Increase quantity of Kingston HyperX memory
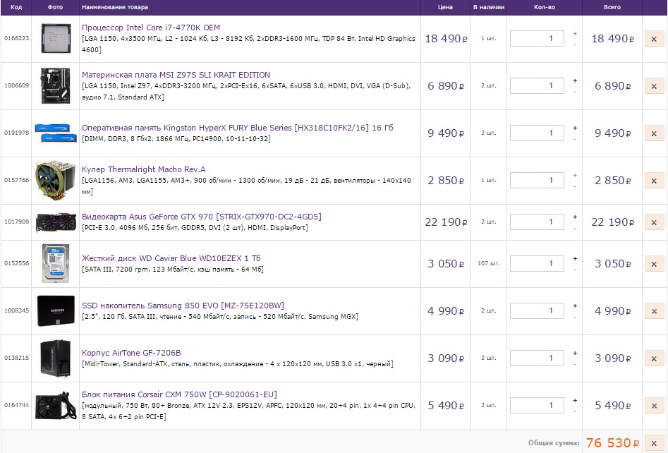This screenshot has width=668, height=453. (x=575, y=128)
